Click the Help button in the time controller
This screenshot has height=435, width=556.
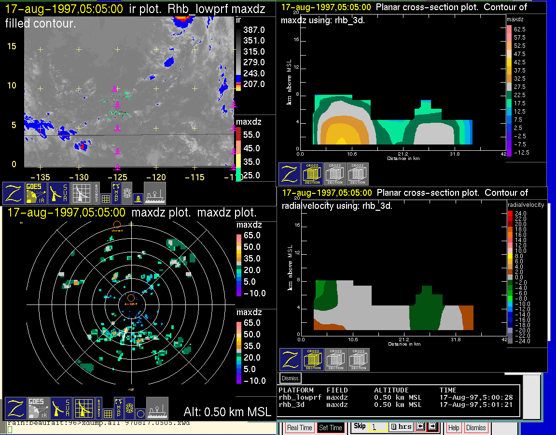point(454,428)
